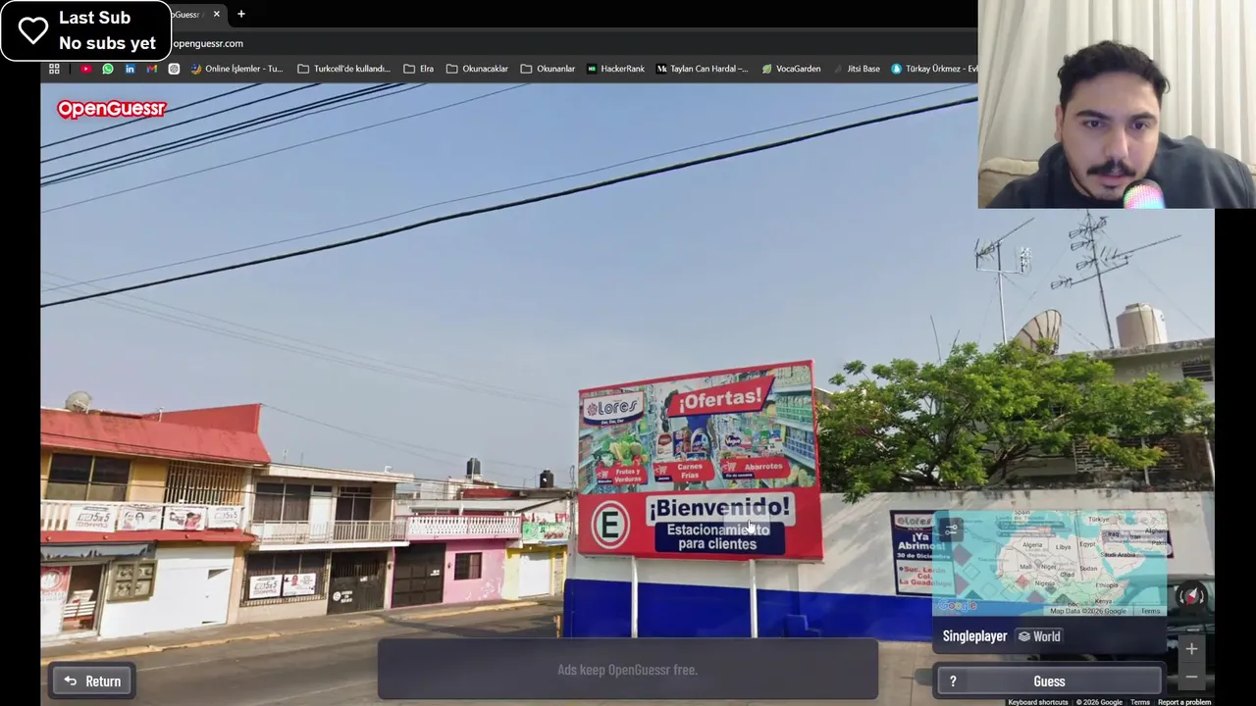Open the Jitsi Base bookmark
This screenshot has height=706, width=1256.
tap(857, 69)
